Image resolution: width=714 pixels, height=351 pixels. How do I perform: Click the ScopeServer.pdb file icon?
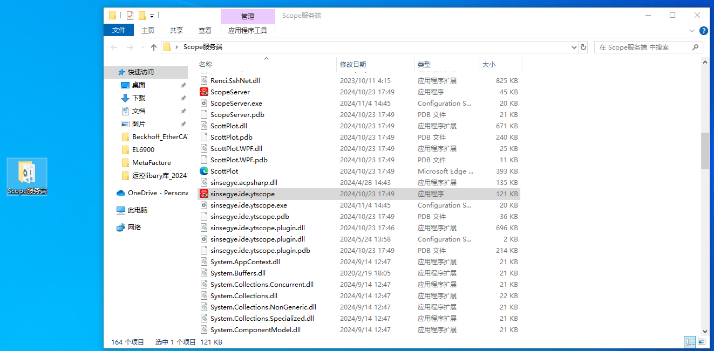pyautogui.click(x=204, y=114)
